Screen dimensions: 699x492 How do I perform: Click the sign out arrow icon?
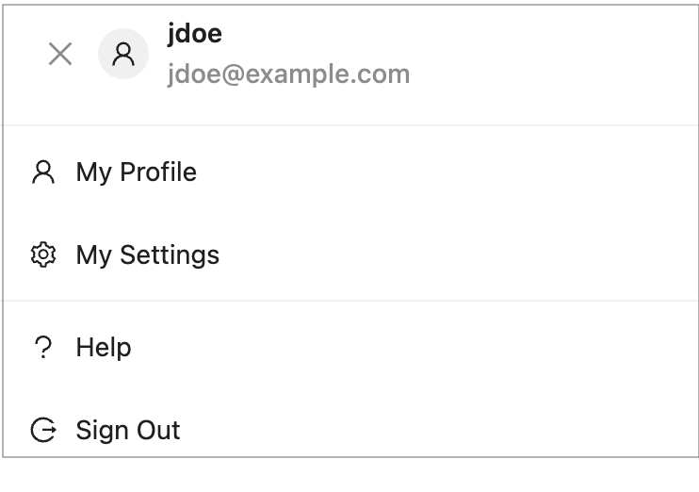coord(43,431)
